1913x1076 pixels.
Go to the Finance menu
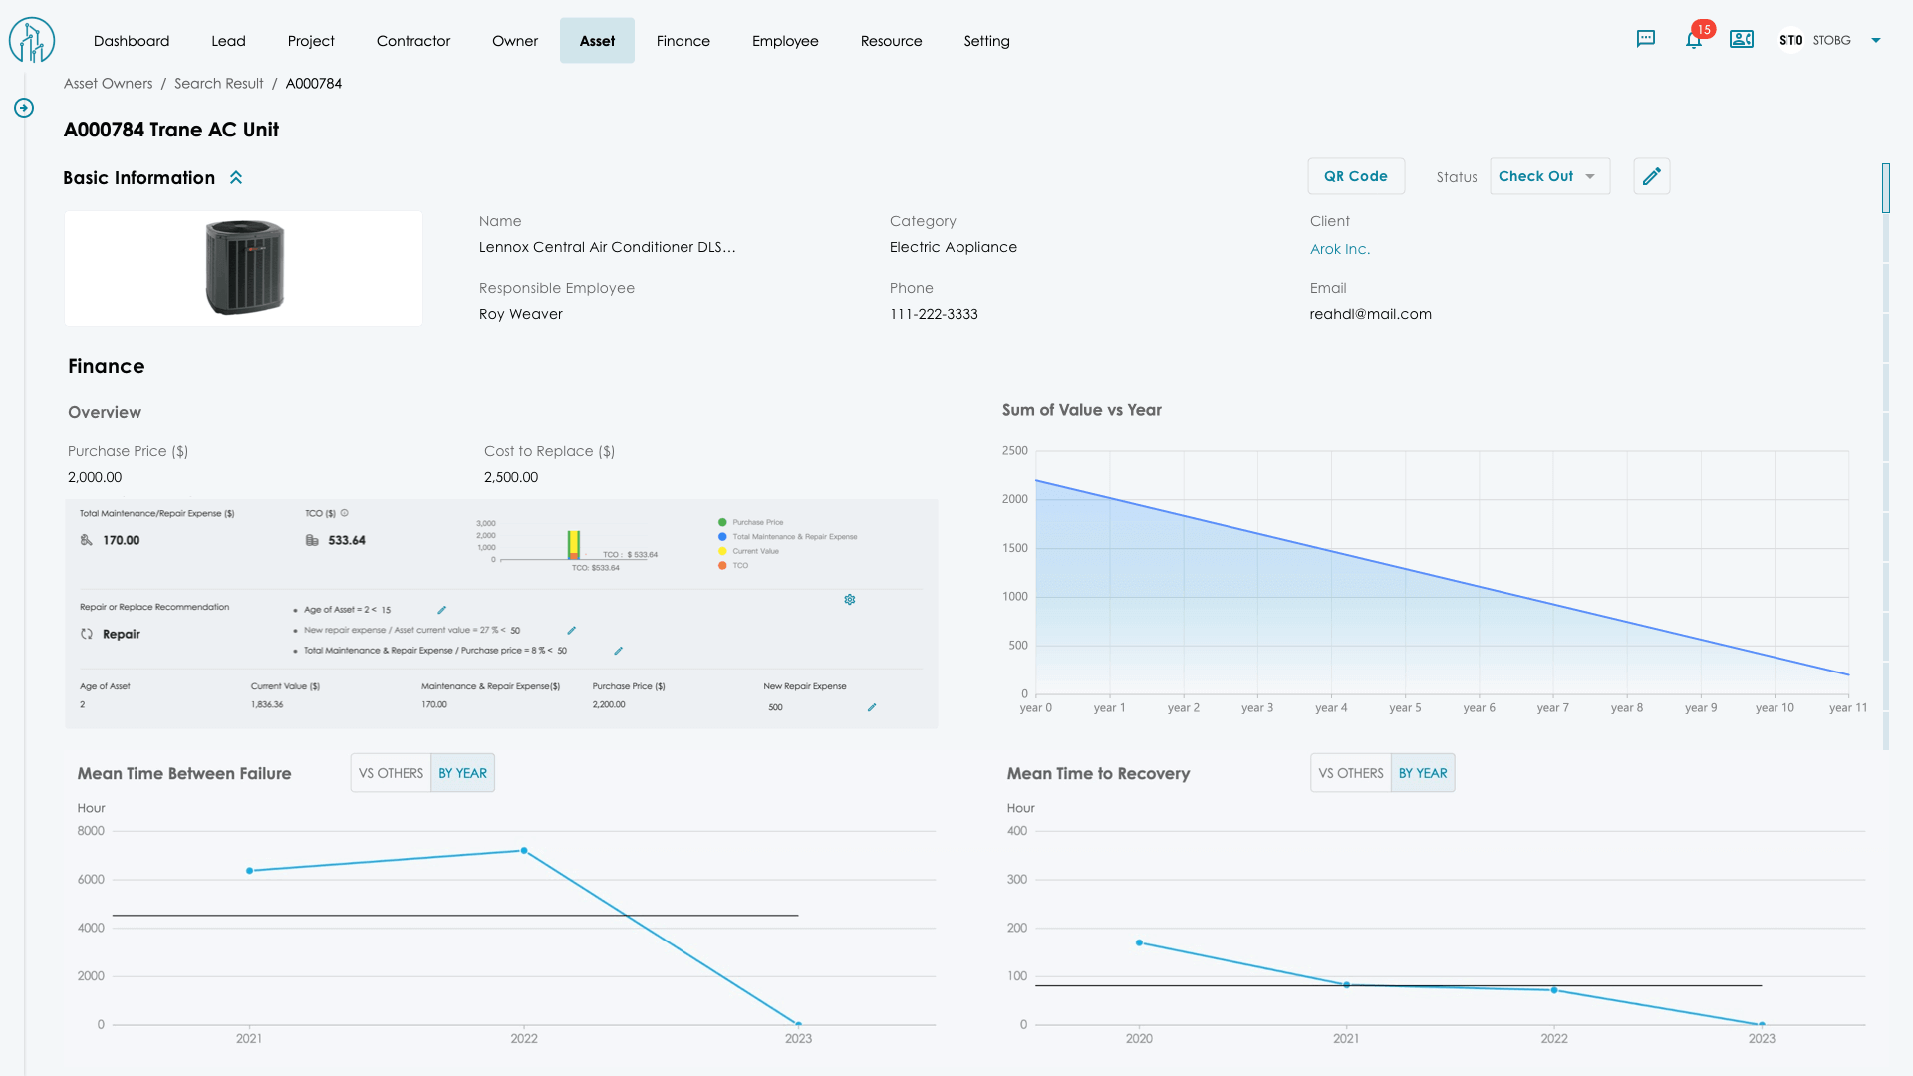coord(683,41)
